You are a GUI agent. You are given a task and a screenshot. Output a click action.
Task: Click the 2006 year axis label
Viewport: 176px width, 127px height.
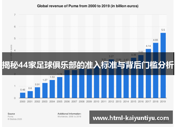click(67, 101)
